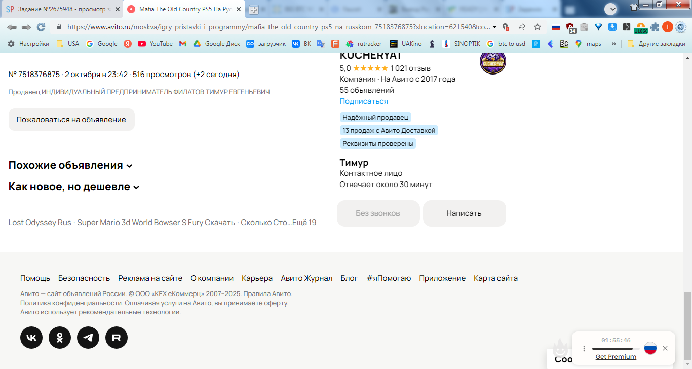
Task: Open the Помощь footer link
Action: coord(35,278)
